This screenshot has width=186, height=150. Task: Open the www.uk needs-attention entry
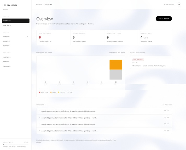[x=151, y=62]
